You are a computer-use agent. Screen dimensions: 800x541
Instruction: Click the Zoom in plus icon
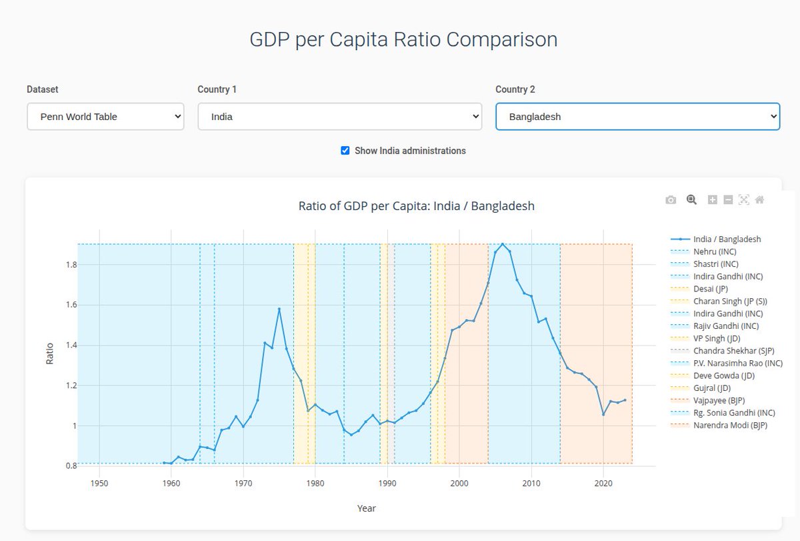(x=712, y=199)
